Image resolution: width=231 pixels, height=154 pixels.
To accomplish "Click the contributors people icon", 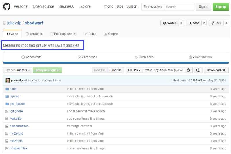I will click(x=191, y=57).
